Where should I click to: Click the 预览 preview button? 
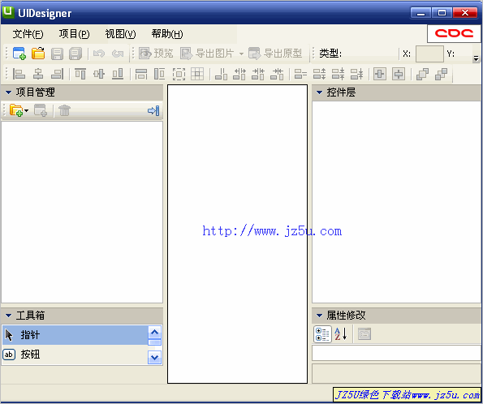(x=156, y=54)
